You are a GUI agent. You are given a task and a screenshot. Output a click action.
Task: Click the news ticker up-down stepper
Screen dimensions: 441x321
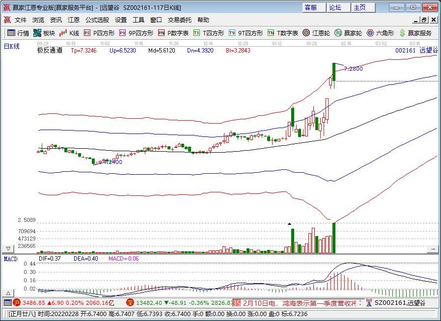[360, 303]
